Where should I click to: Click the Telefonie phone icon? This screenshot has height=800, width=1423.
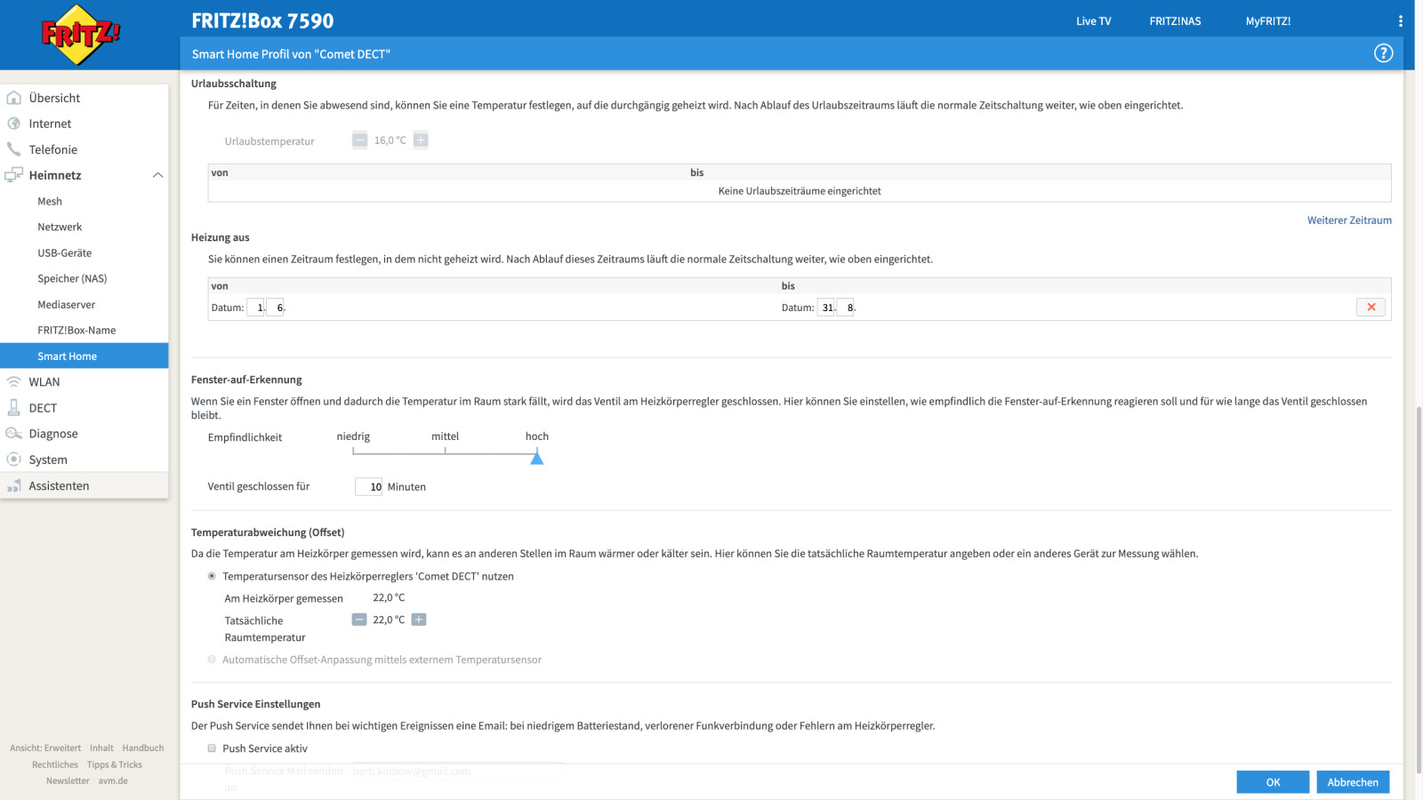pos(14,149)
